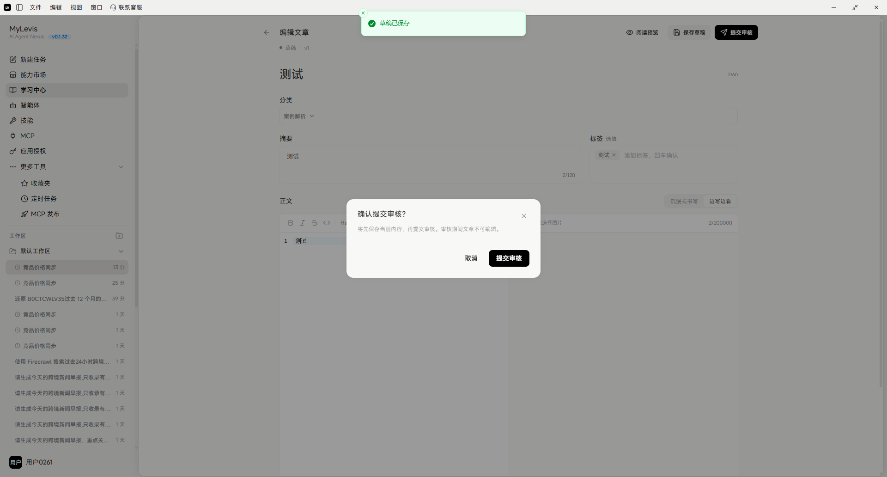
Task: Confirm with the 提交审核 button in dialog
Action: (509, 258)
